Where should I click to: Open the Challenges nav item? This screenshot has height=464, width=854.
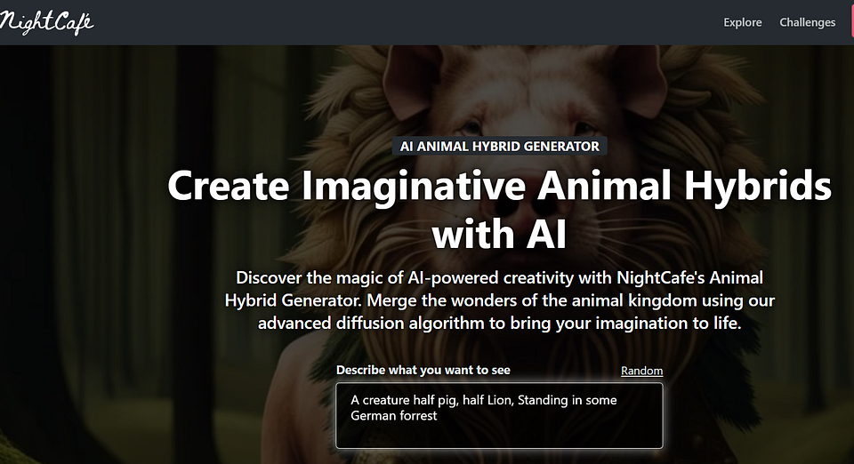tap(807, 22)
